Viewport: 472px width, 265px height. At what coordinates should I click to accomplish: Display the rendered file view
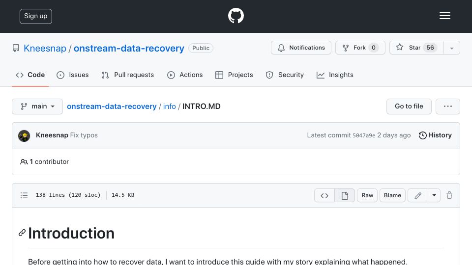(345, 196)
